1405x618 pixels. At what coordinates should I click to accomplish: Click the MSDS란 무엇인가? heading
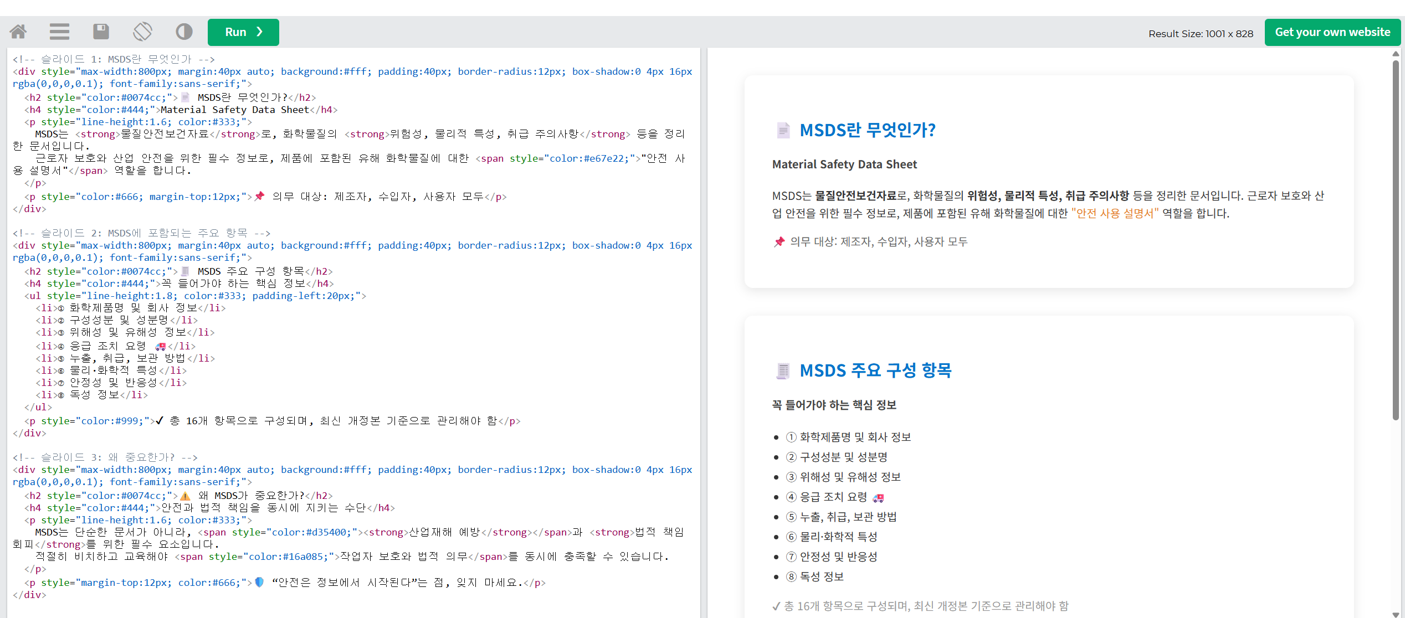(x=867, y=131)
